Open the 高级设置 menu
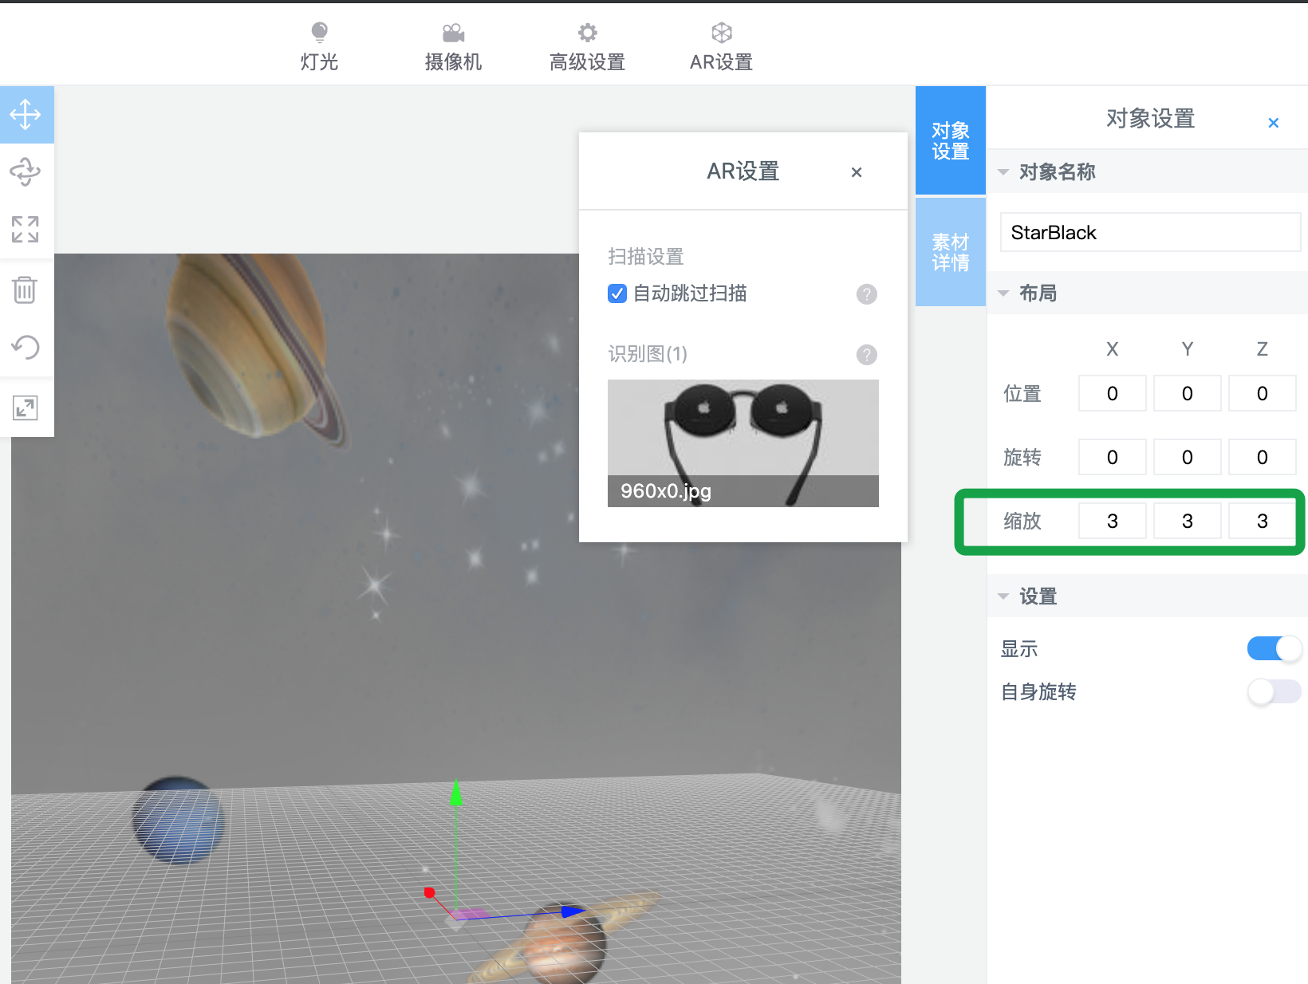 coord(587,47)
